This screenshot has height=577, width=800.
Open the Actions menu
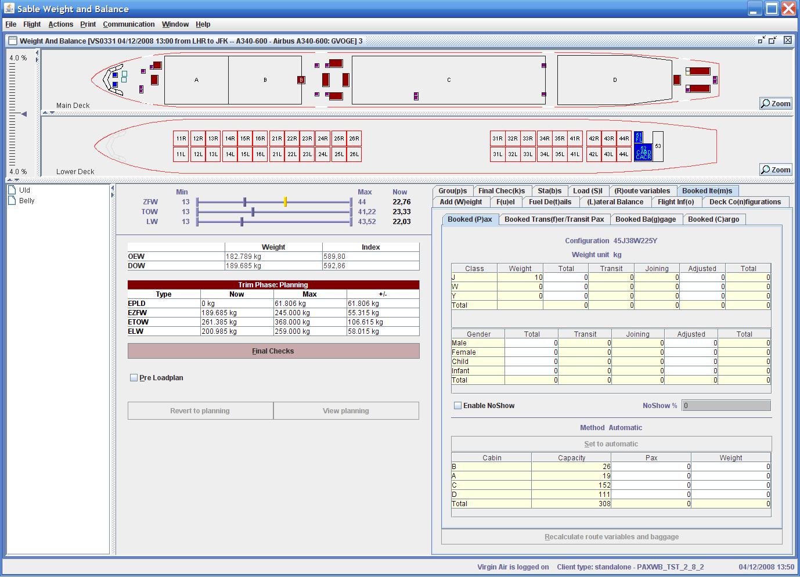click(61, 24)
